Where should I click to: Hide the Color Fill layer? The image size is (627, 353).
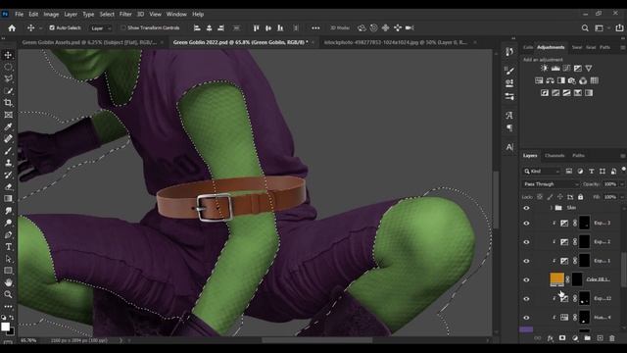(526, 279)
